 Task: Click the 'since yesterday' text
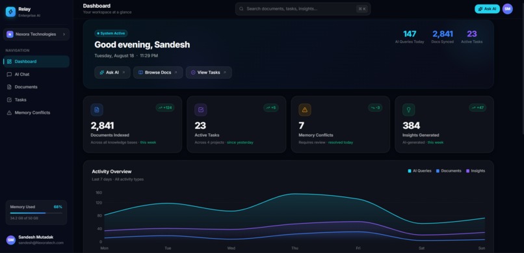[241, 142]
